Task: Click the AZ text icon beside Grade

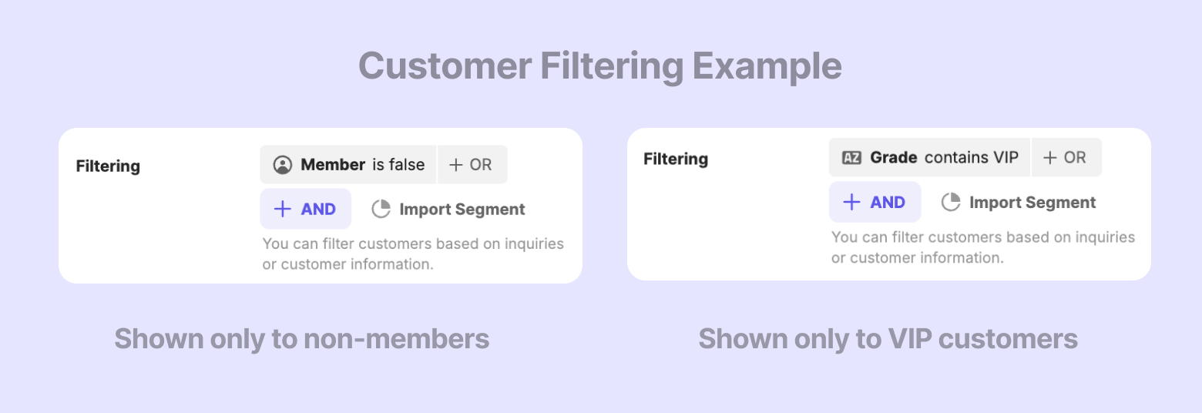Action: click(851, 158)
